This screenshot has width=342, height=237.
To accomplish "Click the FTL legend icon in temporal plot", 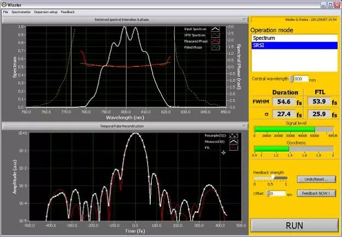I will click(x=234, y=147).
